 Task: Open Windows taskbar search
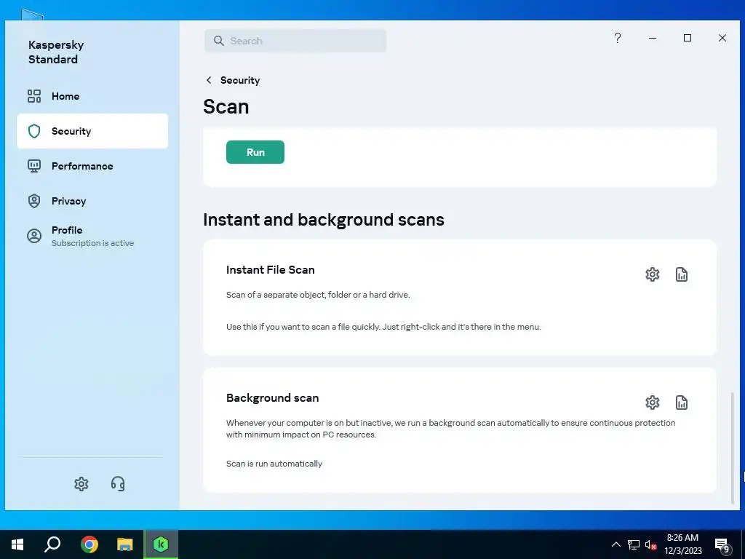[x=52, y=544]
